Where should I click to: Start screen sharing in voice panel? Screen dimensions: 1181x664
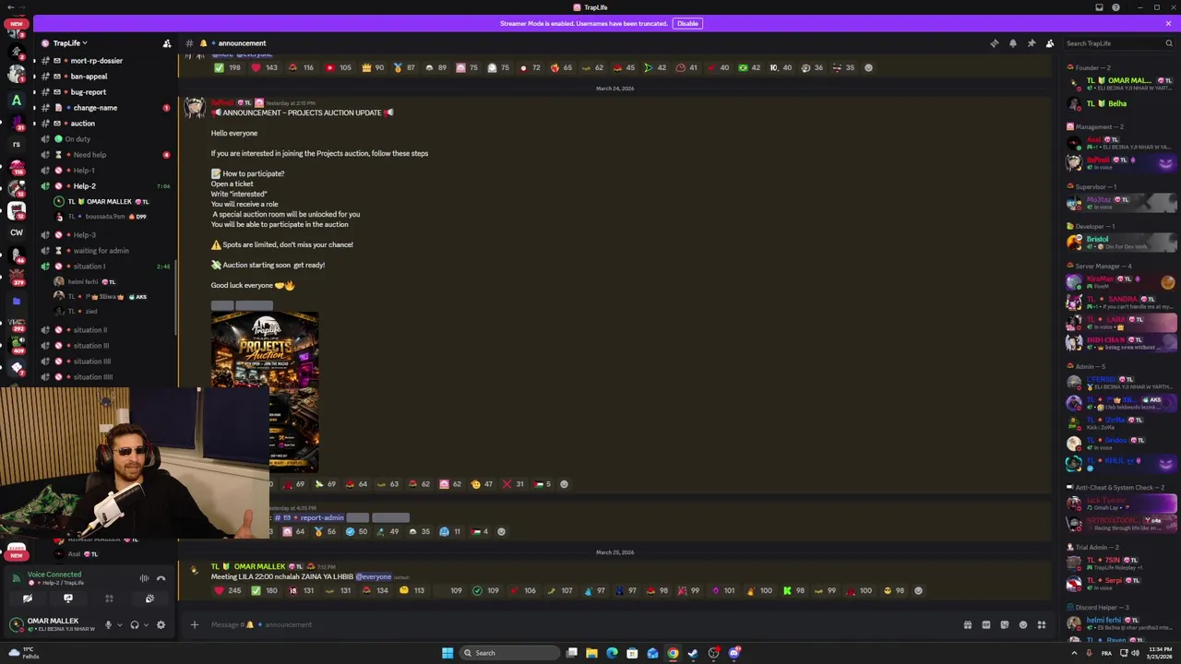[x=67, y=599]
